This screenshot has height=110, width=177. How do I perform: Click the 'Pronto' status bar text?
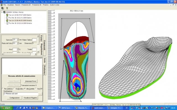(2, 104)
